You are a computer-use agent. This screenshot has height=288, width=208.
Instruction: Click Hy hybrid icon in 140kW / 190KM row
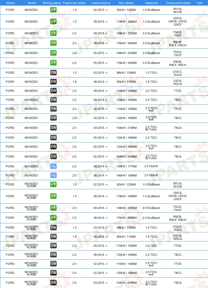pos(53,175)
